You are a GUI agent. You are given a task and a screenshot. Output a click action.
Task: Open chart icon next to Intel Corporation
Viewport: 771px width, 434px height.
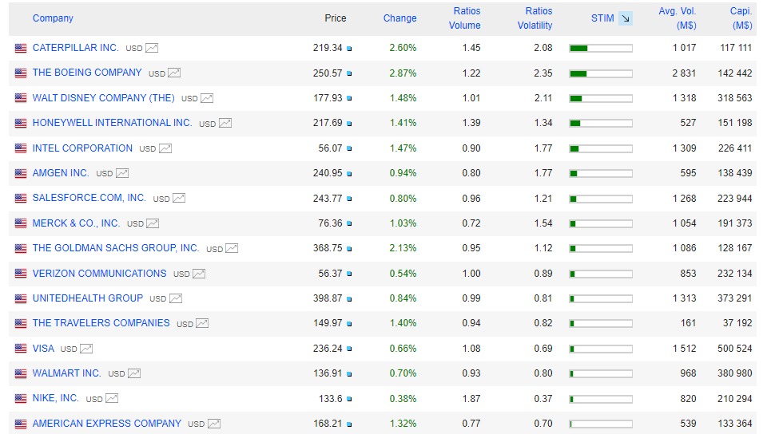[165, 148]
